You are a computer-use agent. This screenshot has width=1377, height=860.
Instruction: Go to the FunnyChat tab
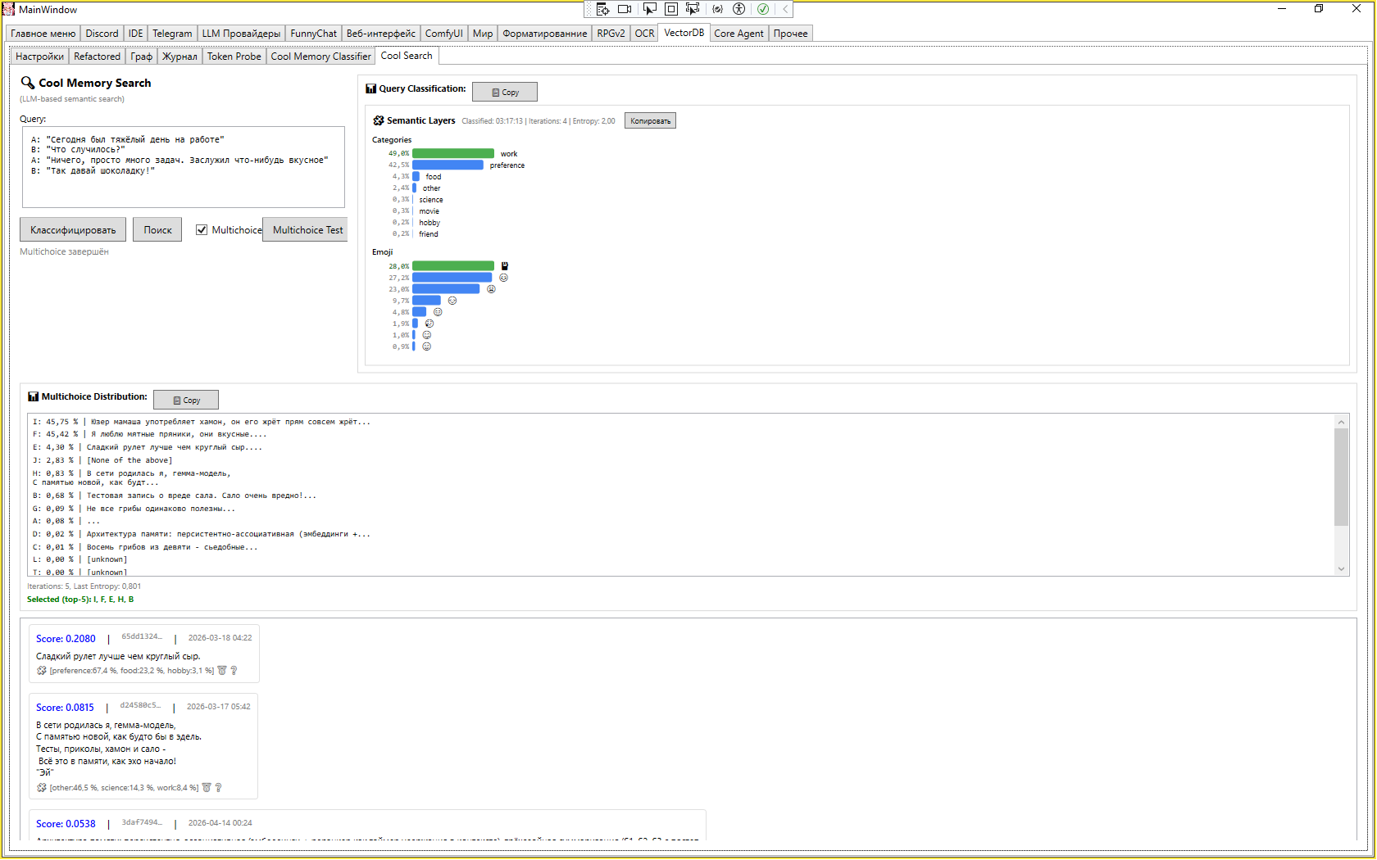[313, 34]
